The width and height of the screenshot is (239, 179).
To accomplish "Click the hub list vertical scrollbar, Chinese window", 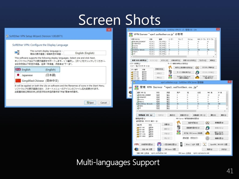I will click(x=227, y=100).
